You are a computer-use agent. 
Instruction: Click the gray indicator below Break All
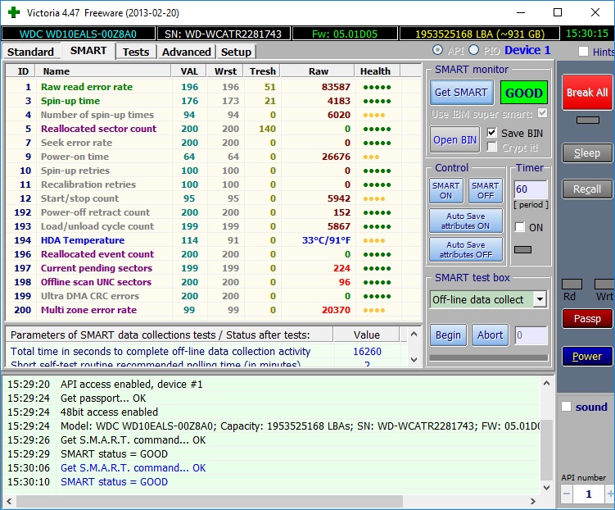pyautogui.click(x=587, y=121)
